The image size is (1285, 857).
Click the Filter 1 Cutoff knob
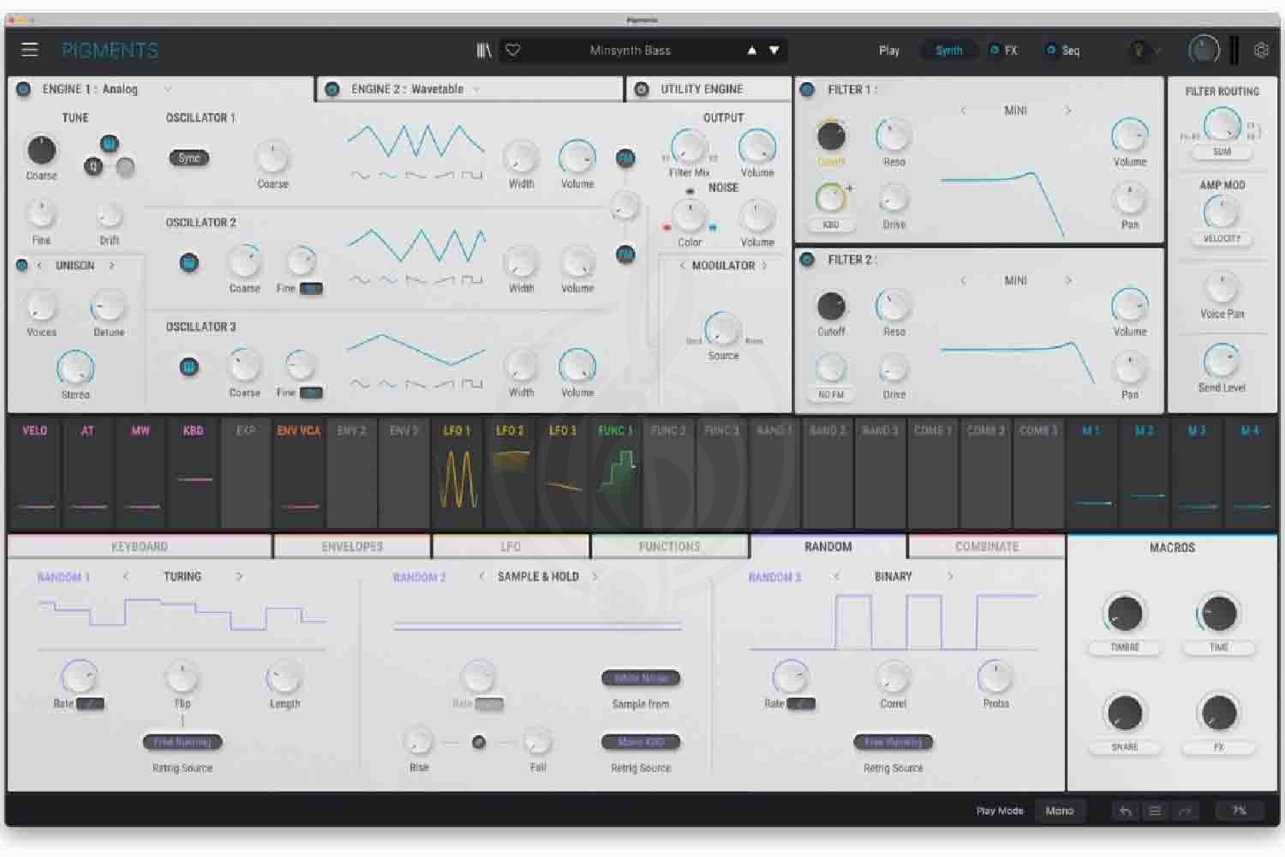pos(831,135)
